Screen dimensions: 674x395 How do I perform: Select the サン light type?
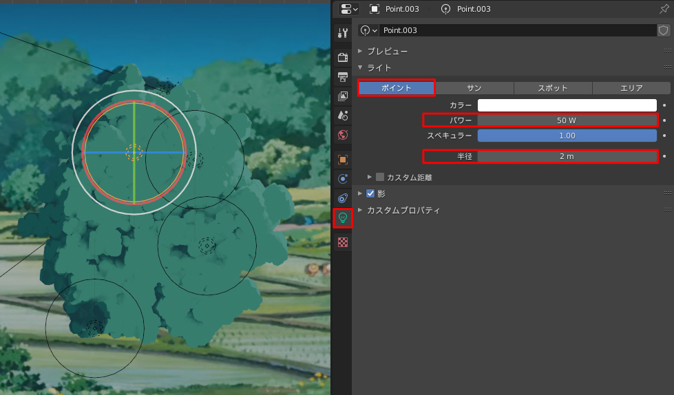(x=474, y=87)
